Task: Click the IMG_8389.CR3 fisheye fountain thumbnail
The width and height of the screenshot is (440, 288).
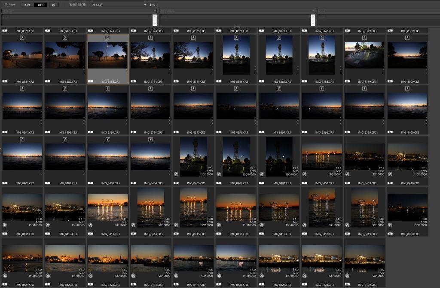Action: tap(364, 55)
